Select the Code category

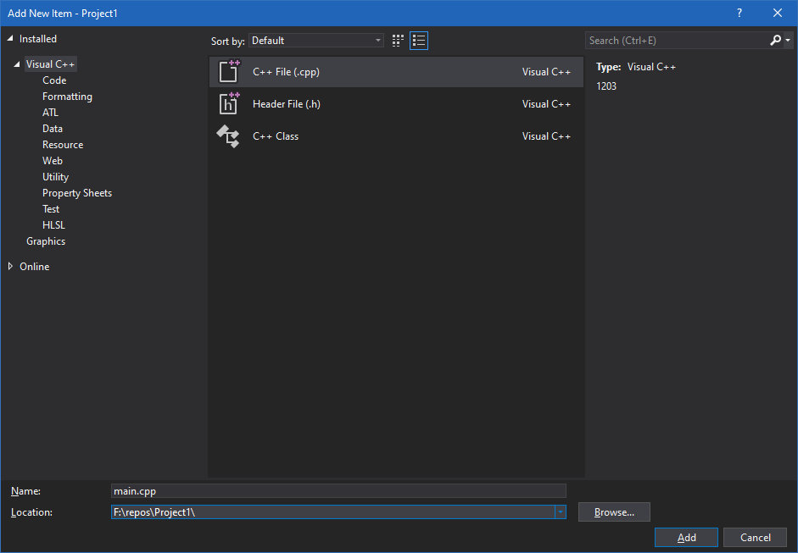click(54, 80)
